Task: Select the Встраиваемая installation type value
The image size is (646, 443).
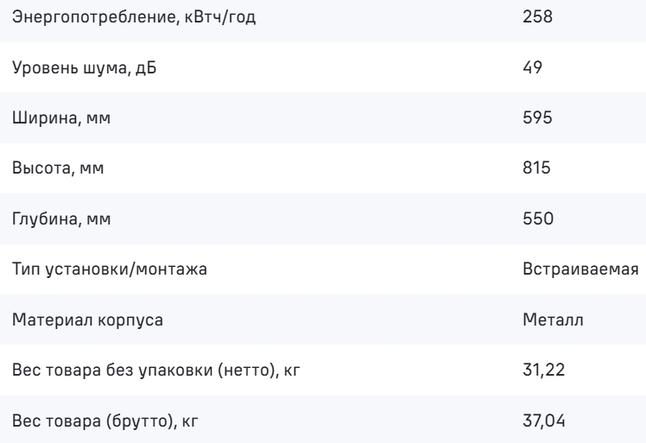Action: point(580,269)
